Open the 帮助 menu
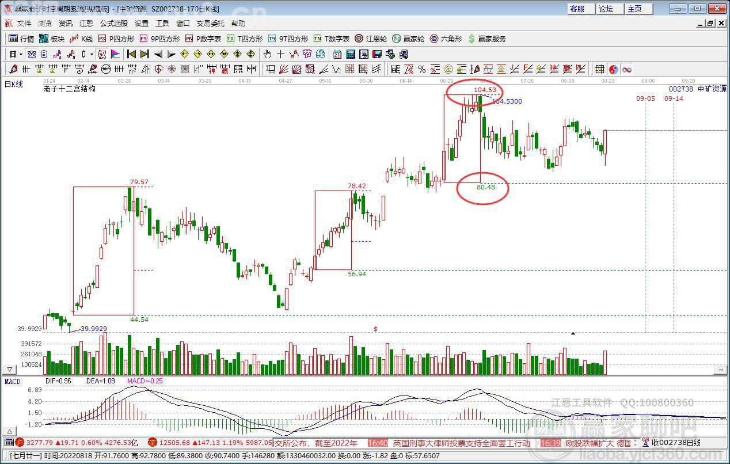Image resolution: width=730 pixels, height=464 pixels. (x=238, y=24)
